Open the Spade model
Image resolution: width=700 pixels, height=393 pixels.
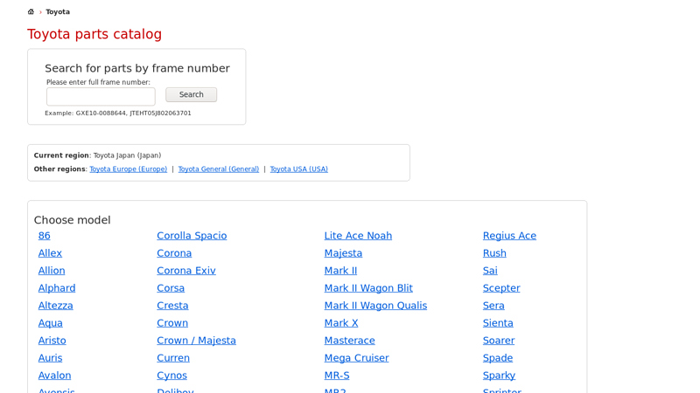497,357
